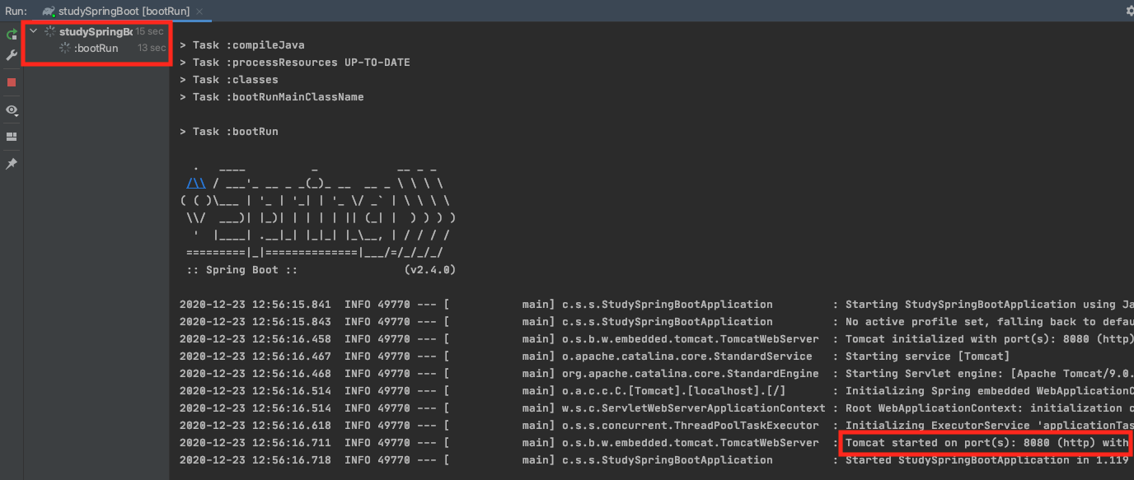Click the 'Run:' panel label
The height and width of the screenshot is (480, 1134).
tap(16, 11)
